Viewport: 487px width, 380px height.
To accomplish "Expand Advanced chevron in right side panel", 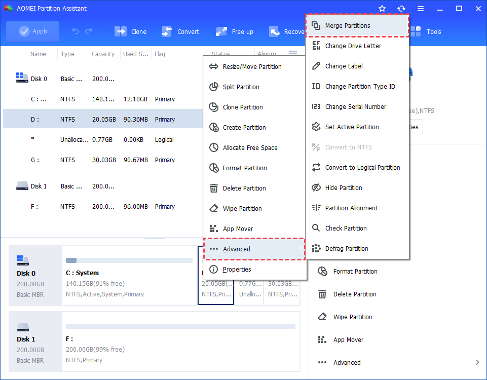I will (x=477, y=362).
